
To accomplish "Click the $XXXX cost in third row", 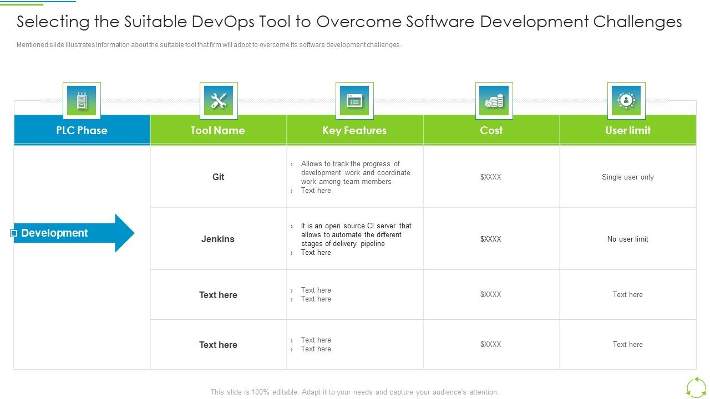I will point(491,294).
